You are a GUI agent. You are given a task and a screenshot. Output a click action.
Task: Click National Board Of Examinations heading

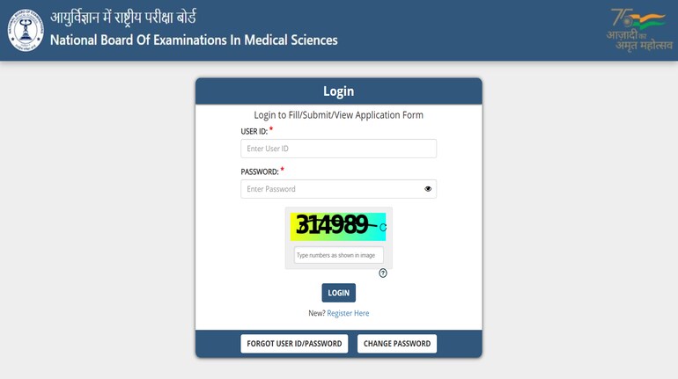click(x=194, y=40)
